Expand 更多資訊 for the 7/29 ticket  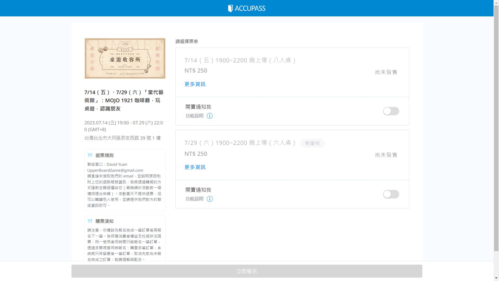tap(195, 167)
